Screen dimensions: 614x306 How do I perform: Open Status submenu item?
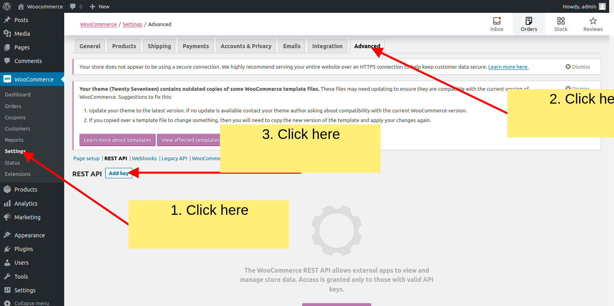point(12,163)
